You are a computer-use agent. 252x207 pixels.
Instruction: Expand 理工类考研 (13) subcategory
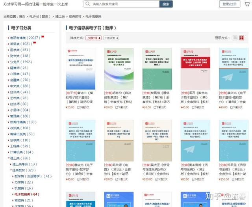[24, 164]
